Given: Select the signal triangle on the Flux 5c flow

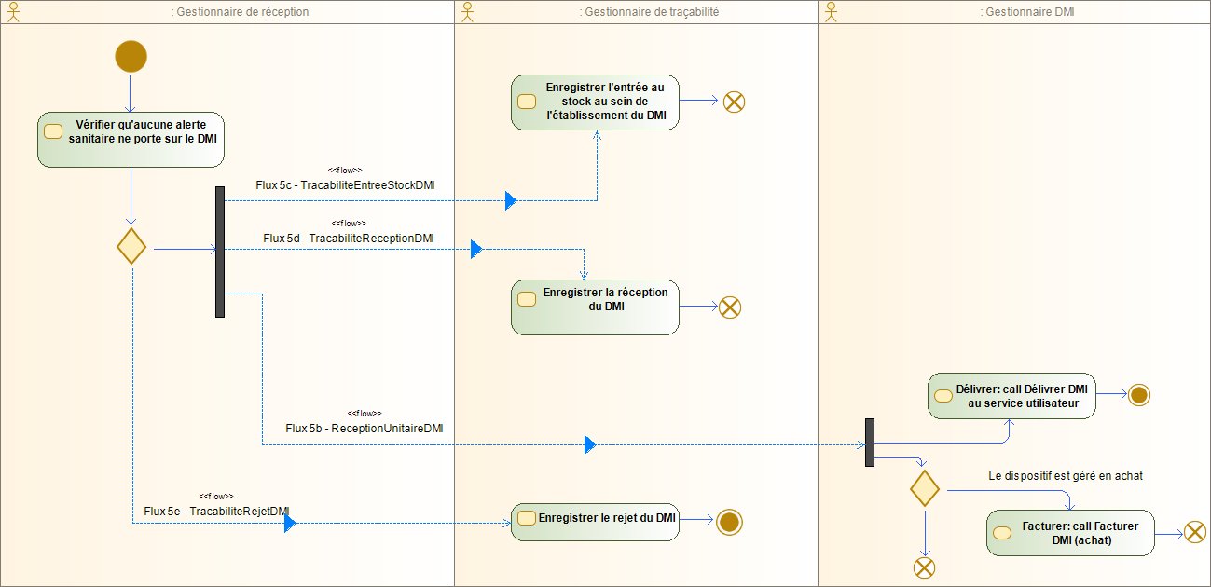Looking at the screenshot, I should (509, 200).
